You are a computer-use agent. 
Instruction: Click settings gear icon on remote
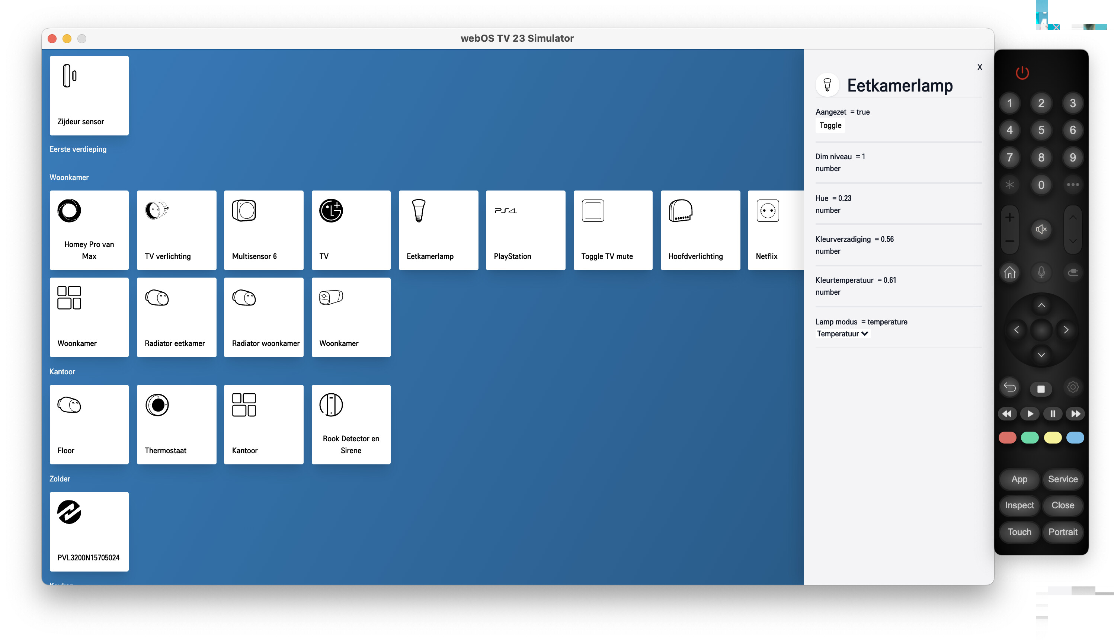point(1072,387)
